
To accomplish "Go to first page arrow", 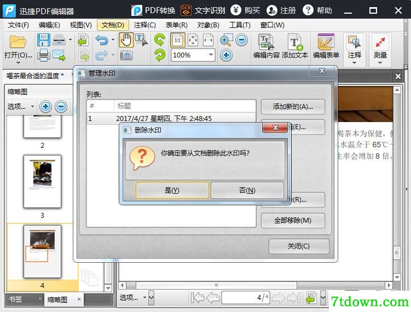I will (198, 298).
